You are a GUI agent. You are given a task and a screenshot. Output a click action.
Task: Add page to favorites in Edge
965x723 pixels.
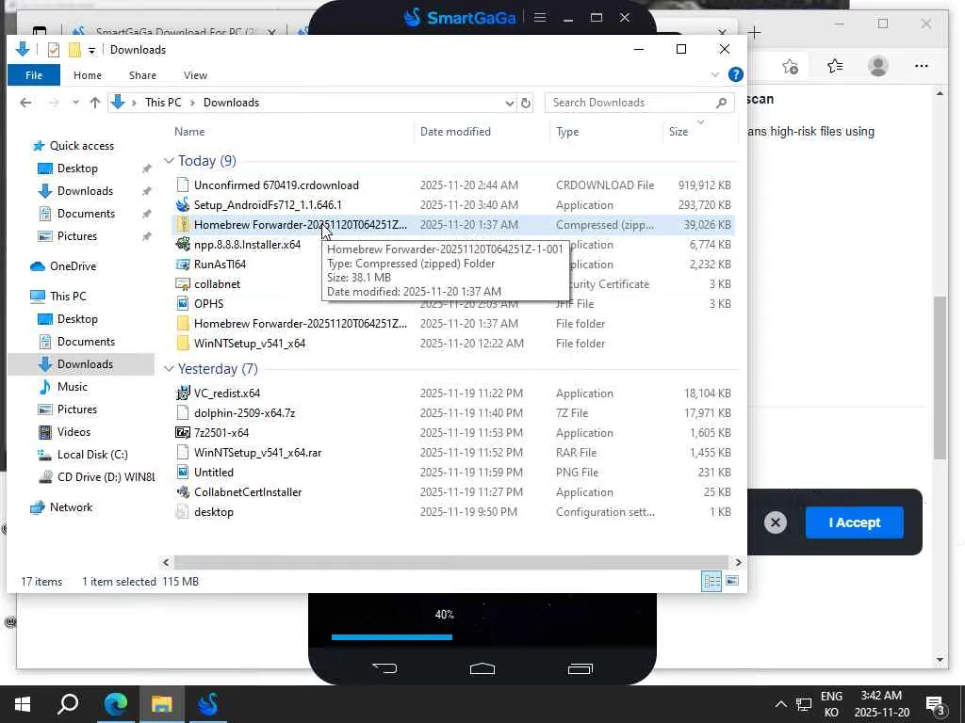[791, 66]
